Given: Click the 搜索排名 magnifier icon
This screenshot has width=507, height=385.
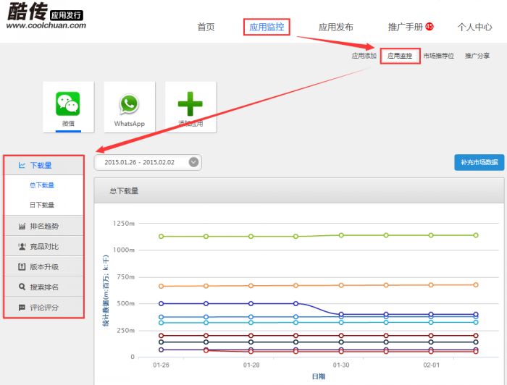Looking at the screenshot, I should [22, 287].
